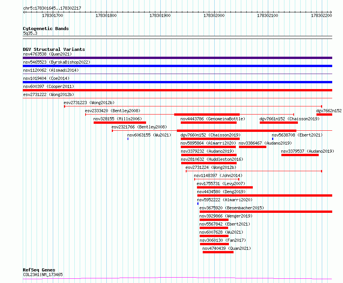Click ruler position 178301900

(x=160, y=15)
